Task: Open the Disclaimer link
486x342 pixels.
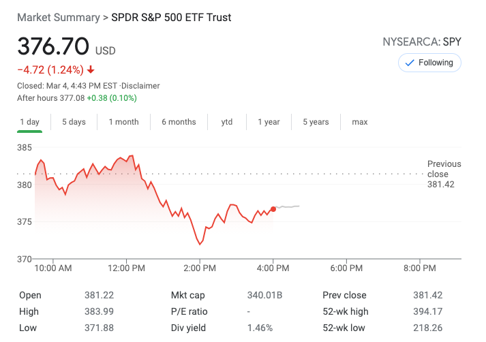Action: point(141,86)
